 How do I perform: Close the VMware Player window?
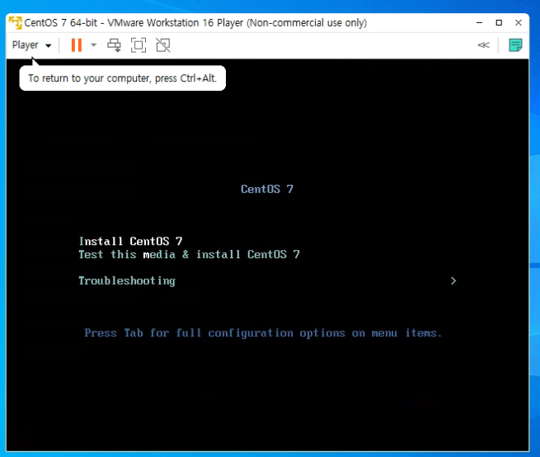519,23
